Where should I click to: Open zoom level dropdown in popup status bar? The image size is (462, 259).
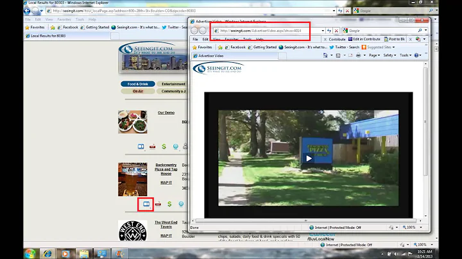[421, 228]
